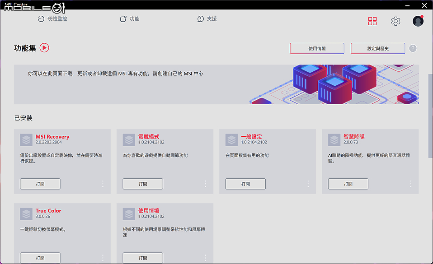
Task: Click the 設定與歷史 button
Action: [378, 48]
